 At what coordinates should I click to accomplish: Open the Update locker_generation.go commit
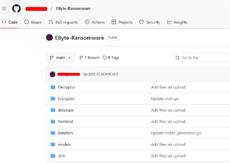point(176,133)
